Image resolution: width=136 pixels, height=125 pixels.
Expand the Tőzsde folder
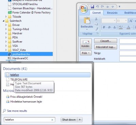[6, 17]
